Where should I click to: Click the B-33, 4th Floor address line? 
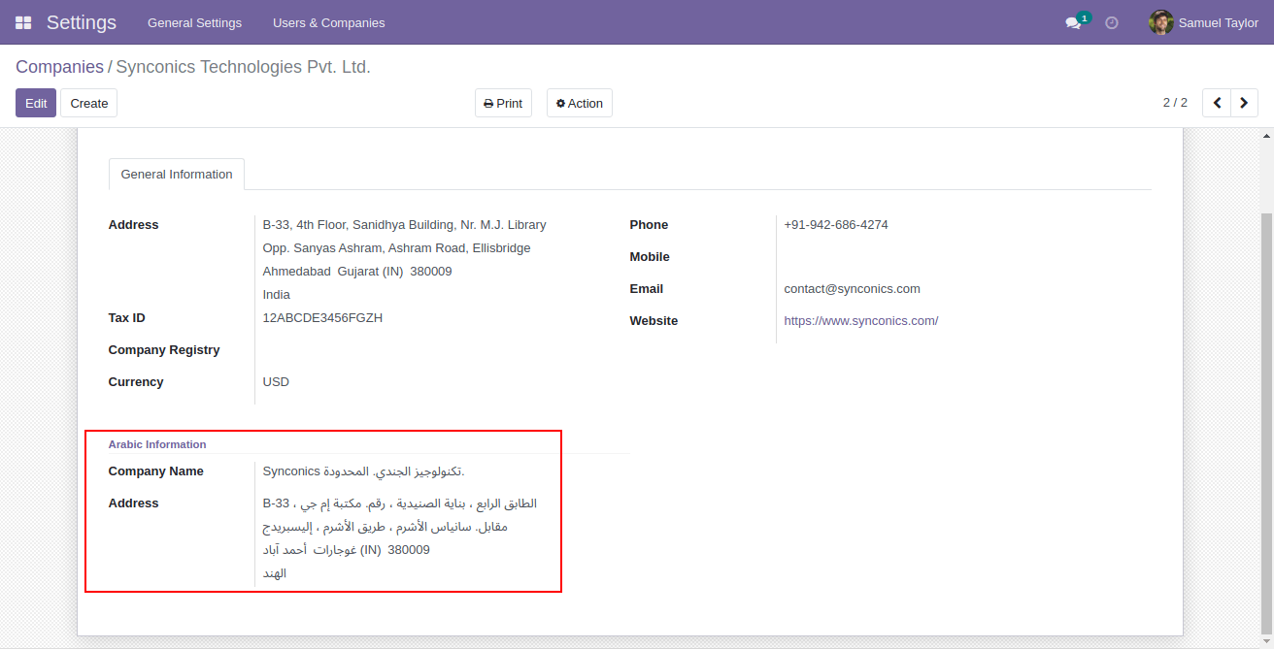tap(405, 225)
